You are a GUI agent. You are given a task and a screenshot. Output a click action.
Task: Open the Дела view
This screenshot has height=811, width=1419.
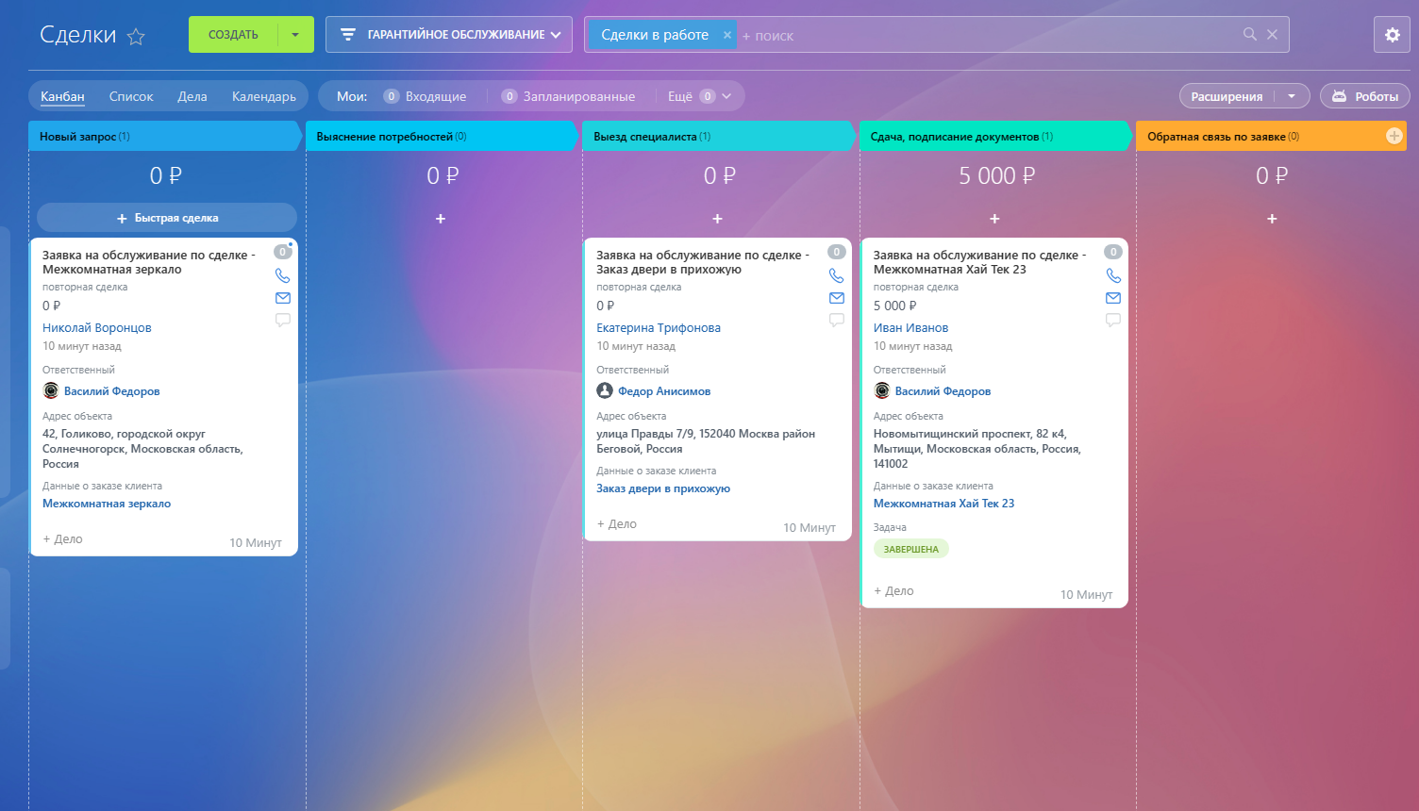coord(192,96)
